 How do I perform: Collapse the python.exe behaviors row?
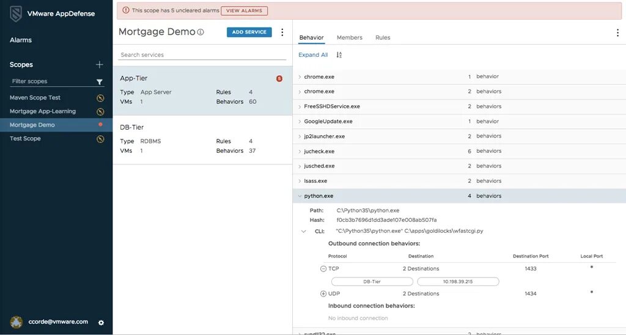300,196
